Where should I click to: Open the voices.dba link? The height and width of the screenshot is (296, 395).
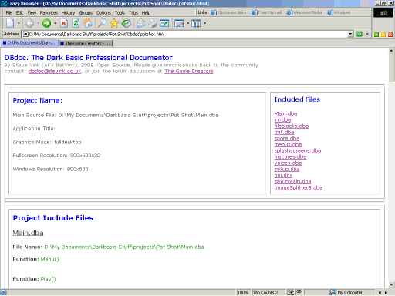pos(288,163)
